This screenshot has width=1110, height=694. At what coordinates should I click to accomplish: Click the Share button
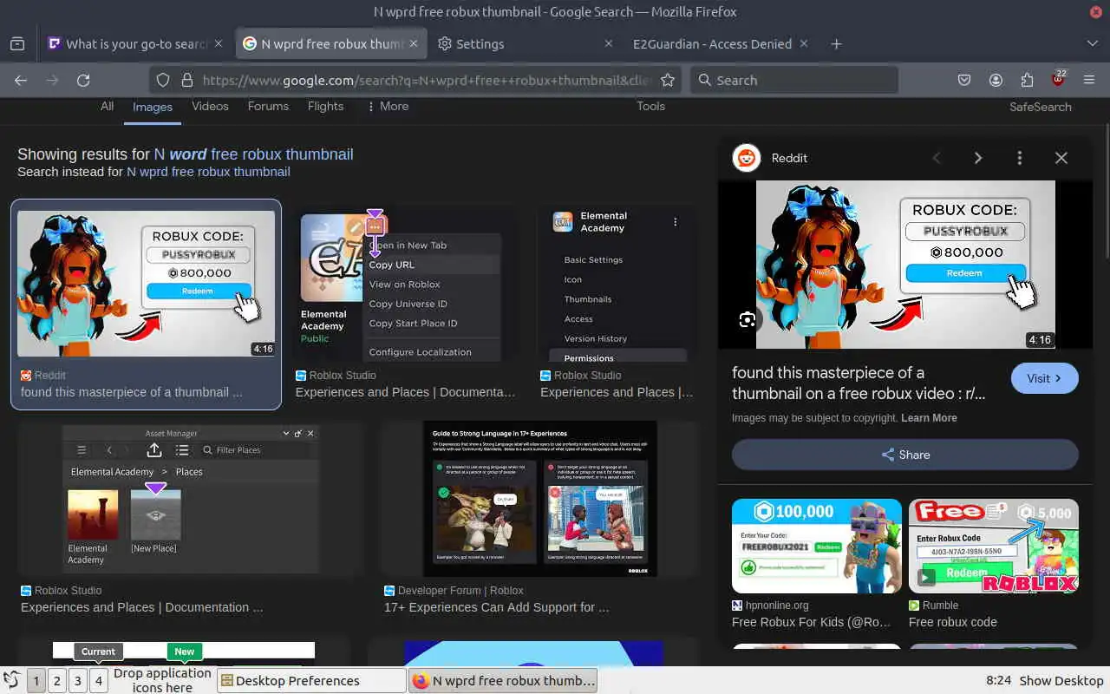click(904, 455)
